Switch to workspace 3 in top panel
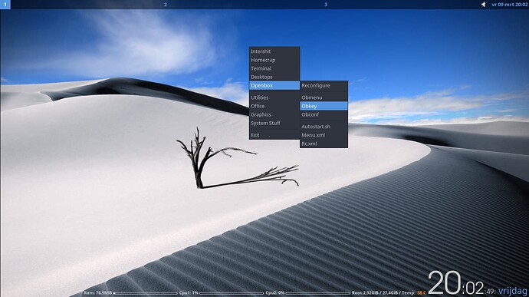The height and width of the screenshot is (297, 529). [326, 5]
